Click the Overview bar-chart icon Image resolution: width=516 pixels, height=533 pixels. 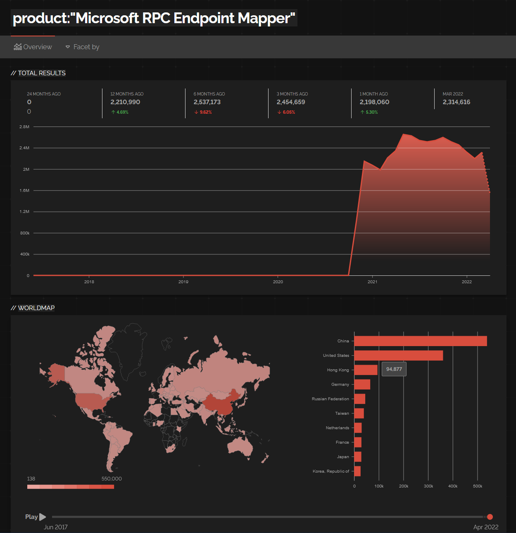pos(18,46)
